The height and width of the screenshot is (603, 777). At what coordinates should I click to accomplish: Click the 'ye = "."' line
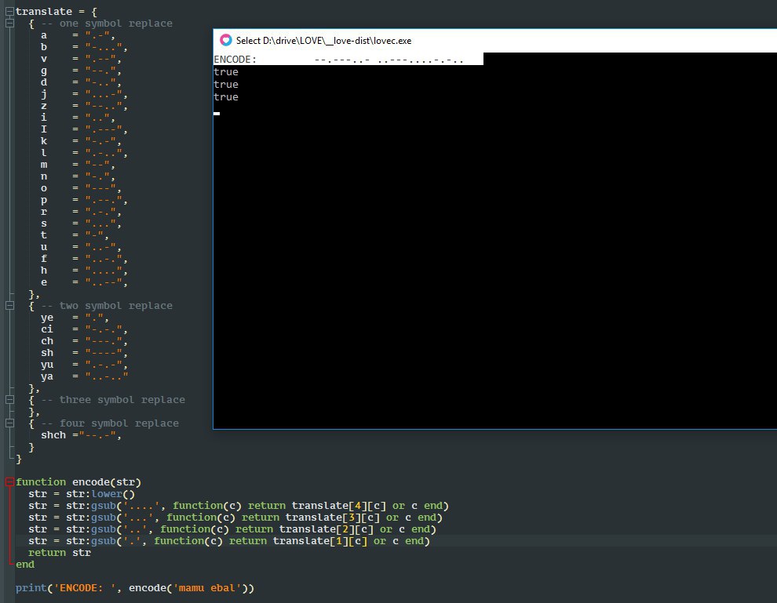pos(75,318)
